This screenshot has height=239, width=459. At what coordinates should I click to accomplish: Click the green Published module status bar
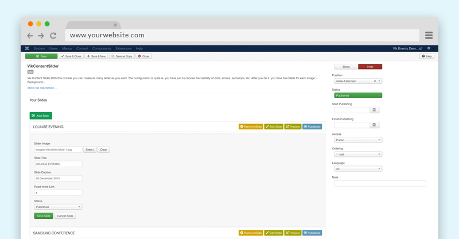click(x=358, y=95)
